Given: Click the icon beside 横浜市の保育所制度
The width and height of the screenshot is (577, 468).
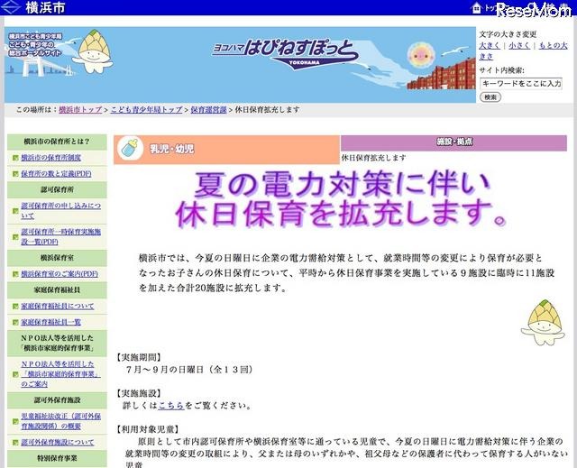Looking at the screenshot, I should click(x=14, y=158).
